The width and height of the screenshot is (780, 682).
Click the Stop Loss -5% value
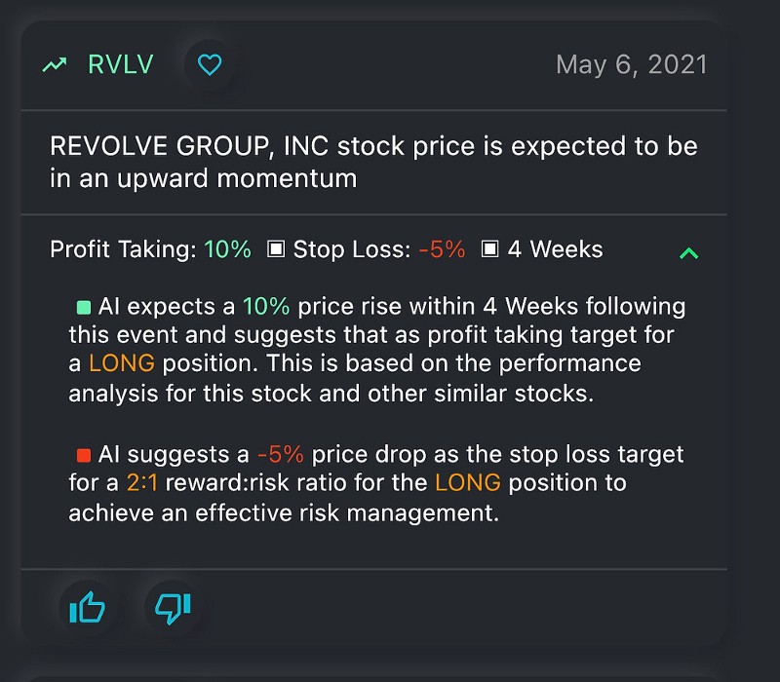[x=442, y=249]
